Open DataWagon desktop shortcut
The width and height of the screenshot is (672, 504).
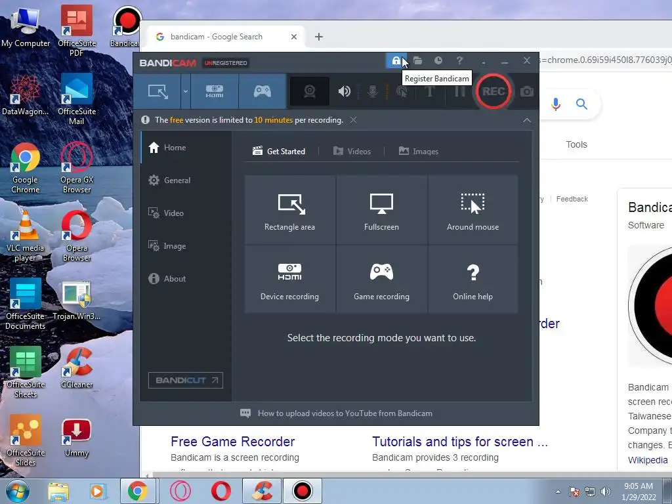(x=26, y=95)
